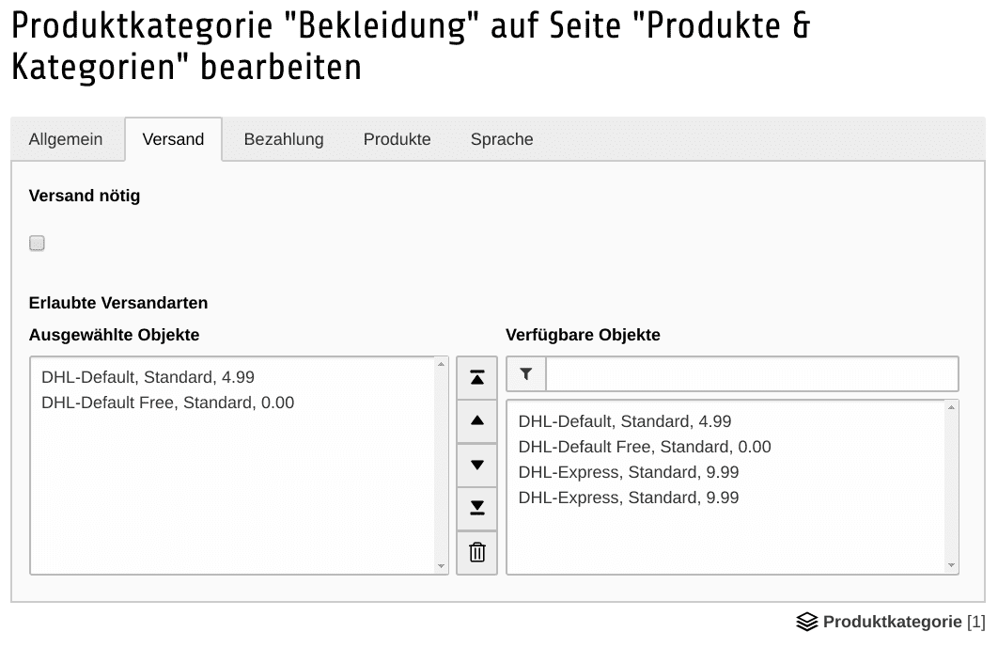
Task: Click the Produktkategorie layers icon
Action: 806,622
